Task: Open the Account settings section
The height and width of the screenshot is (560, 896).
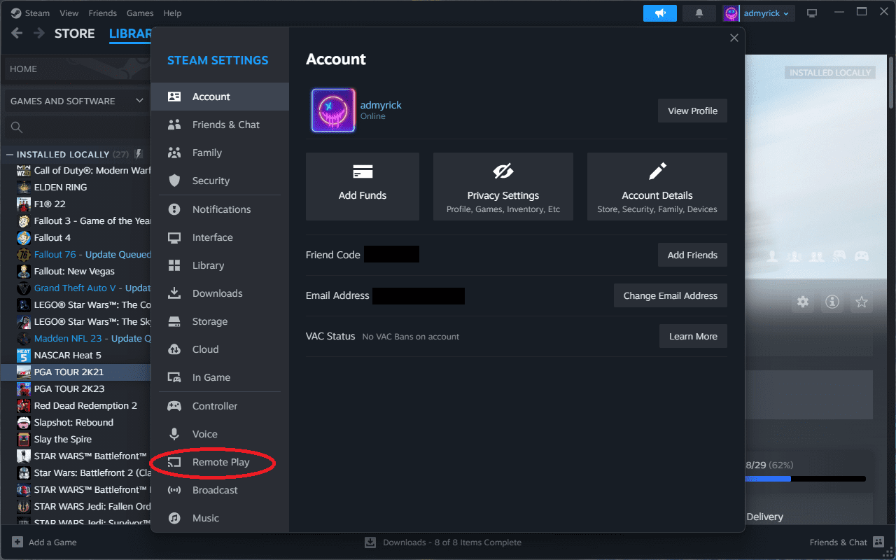Action: click(220, 97)
